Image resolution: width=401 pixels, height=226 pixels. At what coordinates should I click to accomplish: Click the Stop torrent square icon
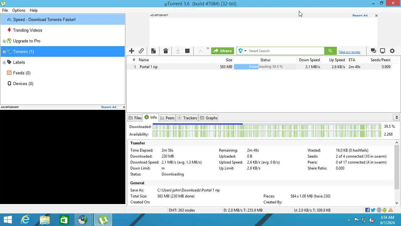click(x=187, y=51)
